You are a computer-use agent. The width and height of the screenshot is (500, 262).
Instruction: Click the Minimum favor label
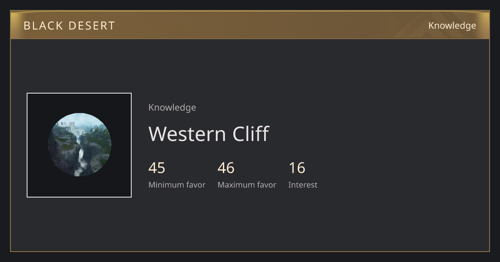click(177, 185)
